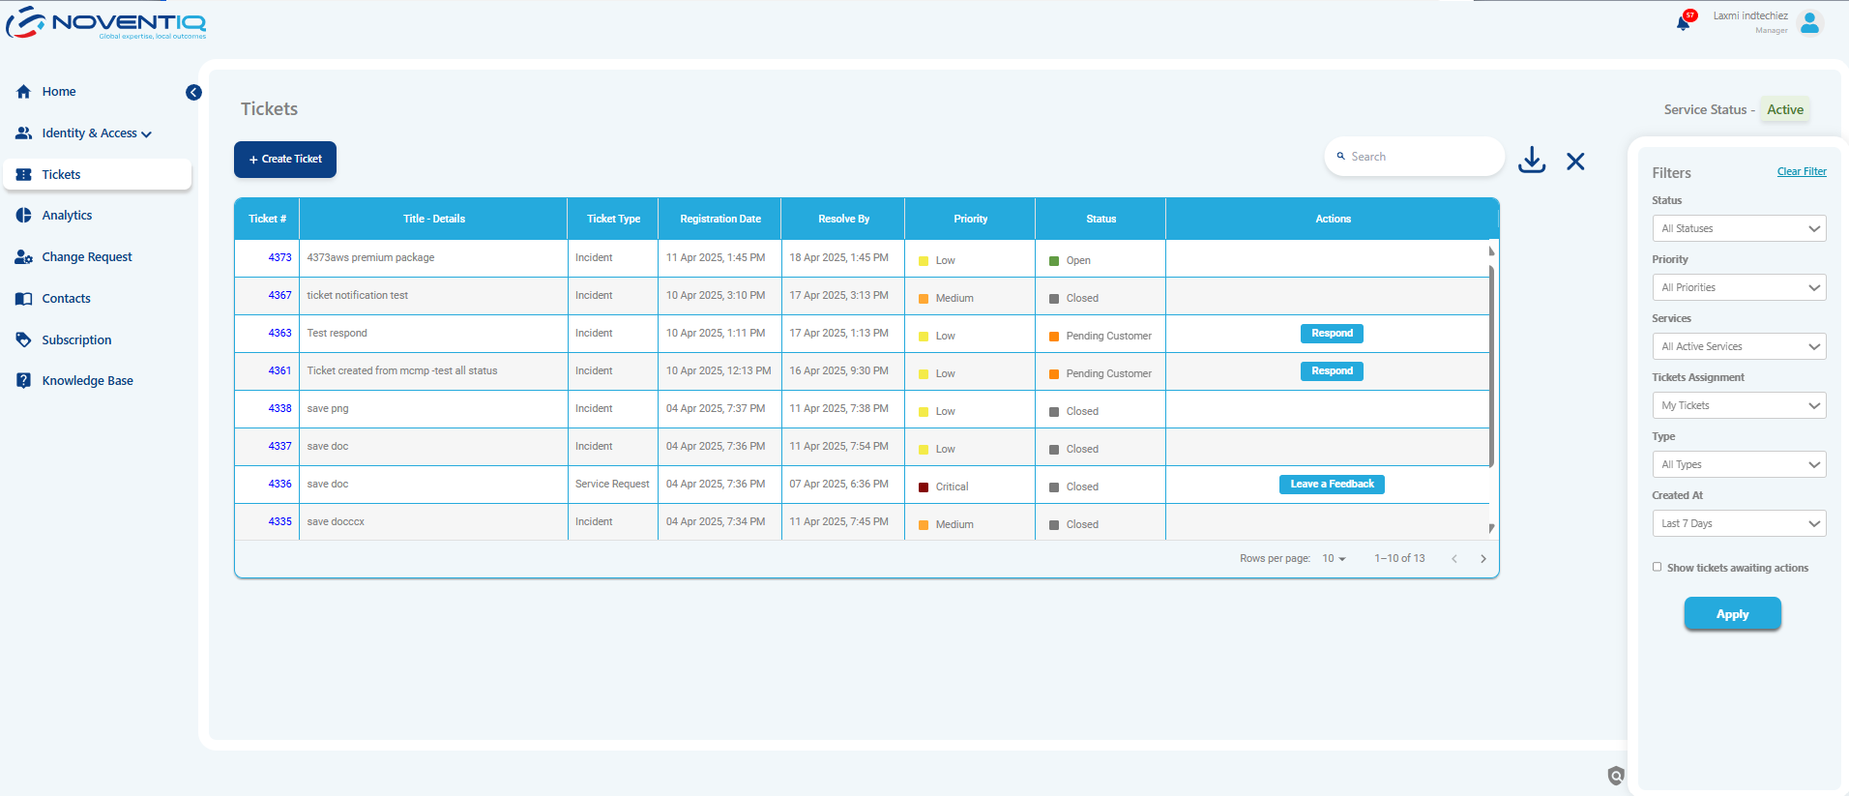Image resolution: width=1849 pixels, height=796 pixels.
Task: Open the user profile avatar
Action: point(1809,23)
